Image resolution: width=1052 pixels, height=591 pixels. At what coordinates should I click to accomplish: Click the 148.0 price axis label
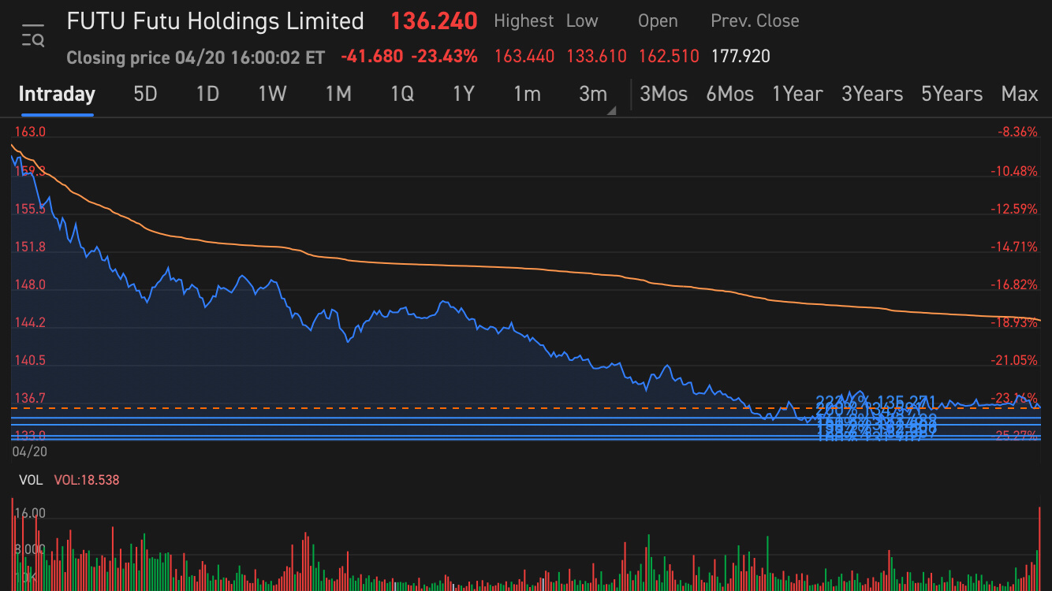[x=30, y=285]
